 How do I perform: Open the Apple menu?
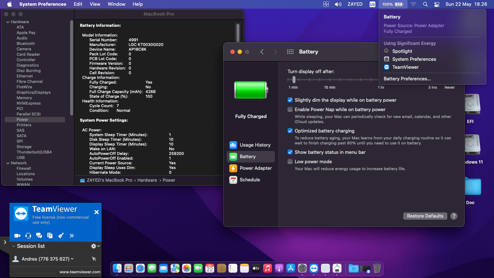(10, 4)
